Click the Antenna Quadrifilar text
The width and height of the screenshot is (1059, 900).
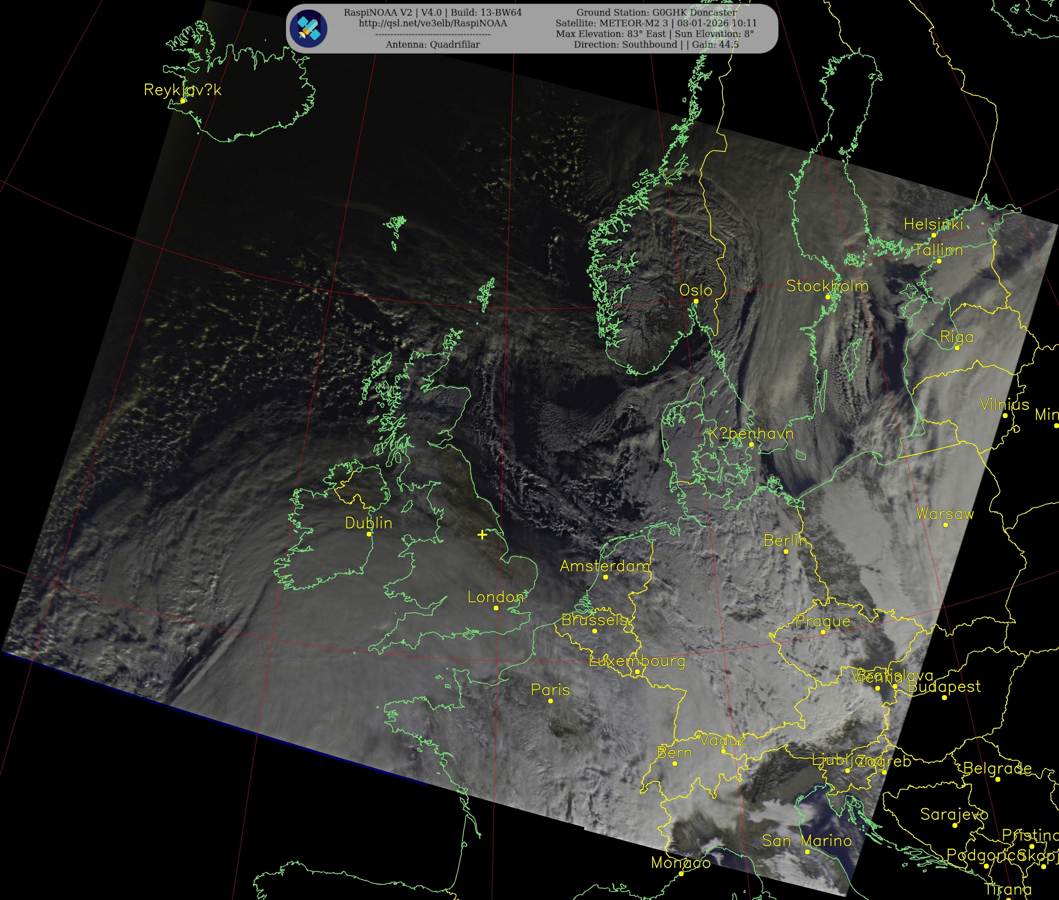pos(432,45)
